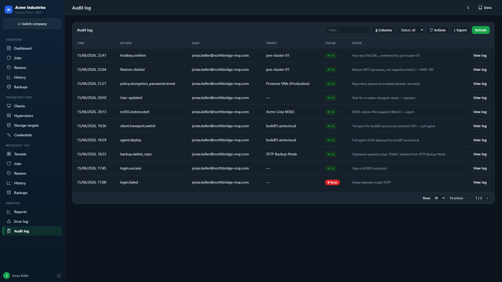This screenshot has width=502, height=282.
Task: Open the Actions filter menu
Action: tap(437, 30)
